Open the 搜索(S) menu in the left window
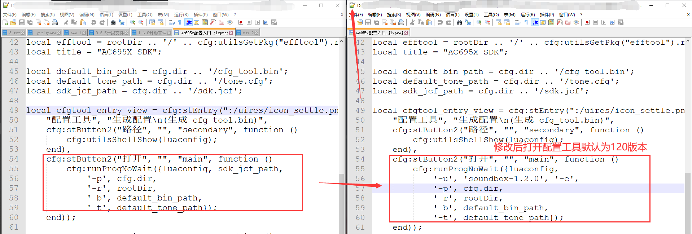The image size is (692, 234). click(x=48, y=15)
